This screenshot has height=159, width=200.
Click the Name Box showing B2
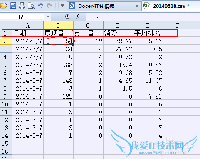[22, 17]
